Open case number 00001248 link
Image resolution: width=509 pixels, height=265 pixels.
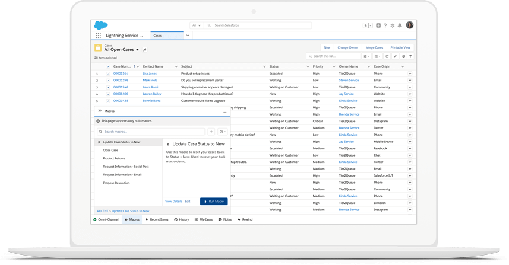[121, 87]
